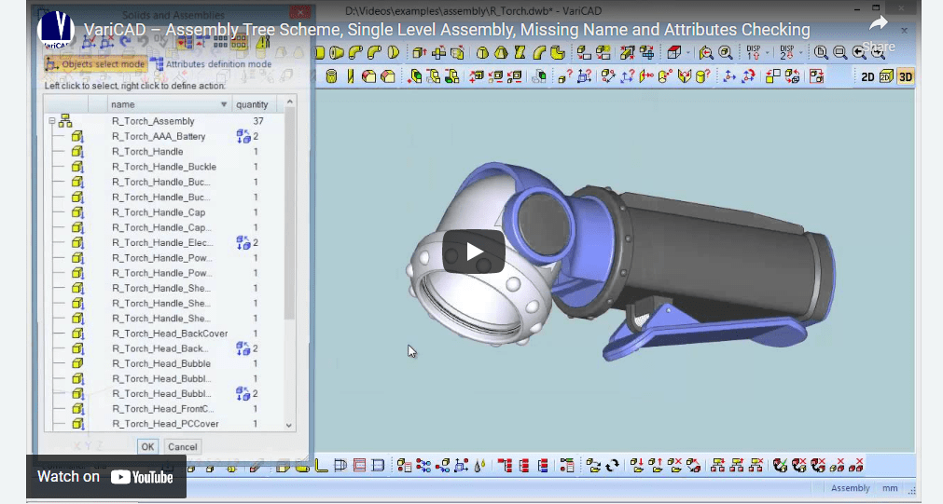Click the assembly list vertical scrollbar thumb
The height and width of the screenshot is (504, 943).
(x=289, y=213)
